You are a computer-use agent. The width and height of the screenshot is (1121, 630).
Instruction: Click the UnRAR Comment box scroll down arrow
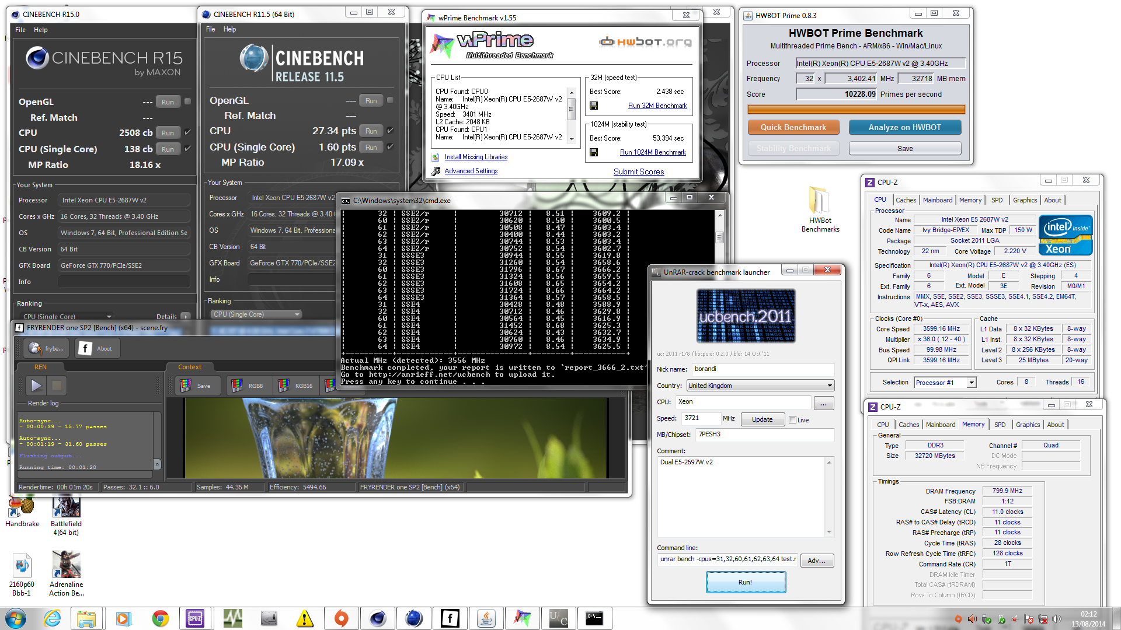click(828, 532)
